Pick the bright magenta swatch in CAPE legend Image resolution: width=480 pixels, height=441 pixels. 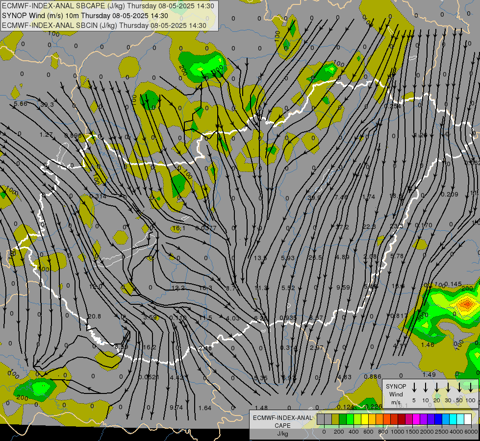tap(416, 419)
